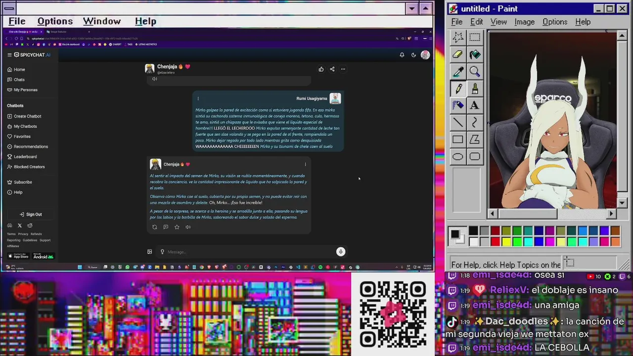Choose the Eraser tool in Paint

coord(458,54)
